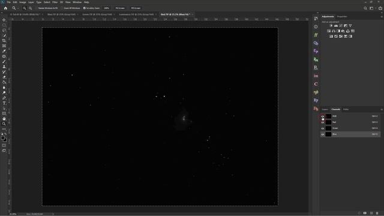The height and width of the screenshot is (216, 384).
Task: Create a new channel
Action: [371, 214]
